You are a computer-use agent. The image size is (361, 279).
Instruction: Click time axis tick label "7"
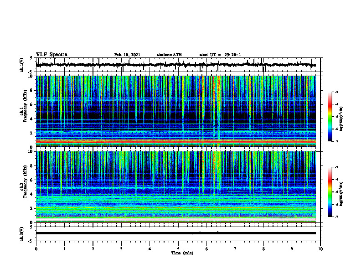(x=235, y=249)
